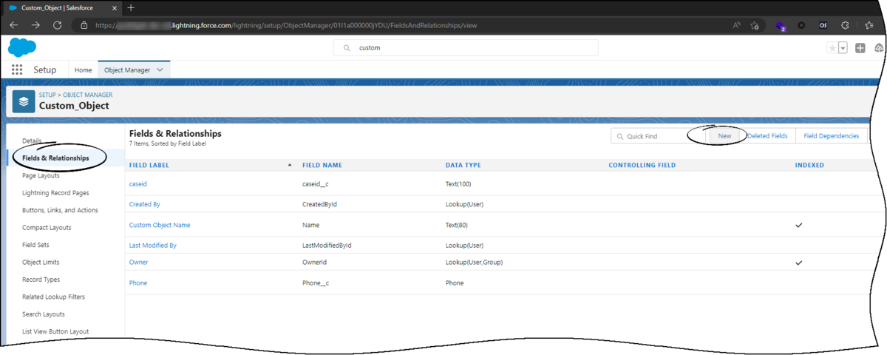Add page to browser favorites
This screenshot has width=887, height=355.
click(x=755, y=25)
